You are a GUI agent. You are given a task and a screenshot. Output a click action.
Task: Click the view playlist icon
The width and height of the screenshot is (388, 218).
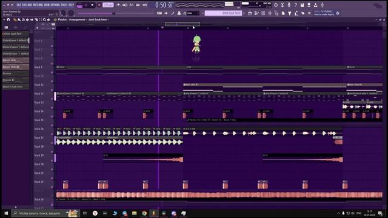pyautogui.click(x=250, y=13)
